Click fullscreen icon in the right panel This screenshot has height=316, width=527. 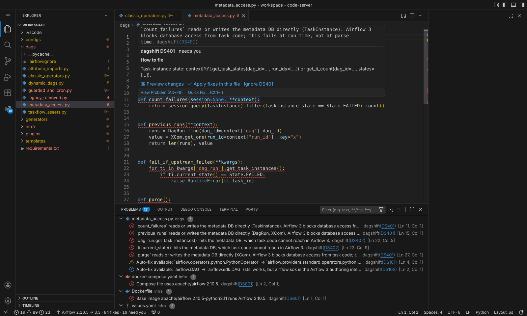(511, 16)
